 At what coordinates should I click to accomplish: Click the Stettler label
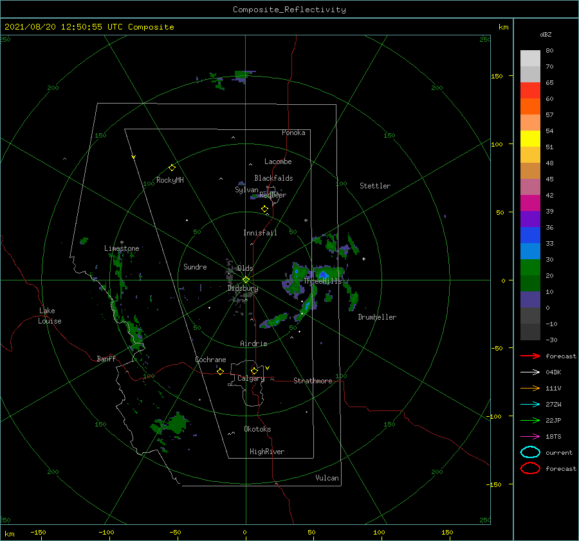coord(375,186)
